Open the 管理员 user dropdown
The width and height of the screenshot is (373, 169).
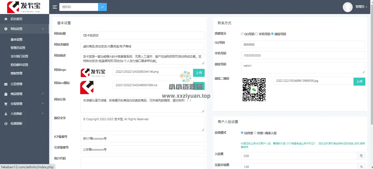(x=361, y=7)
